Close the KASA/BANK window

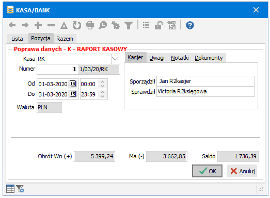tap(256, 10)
